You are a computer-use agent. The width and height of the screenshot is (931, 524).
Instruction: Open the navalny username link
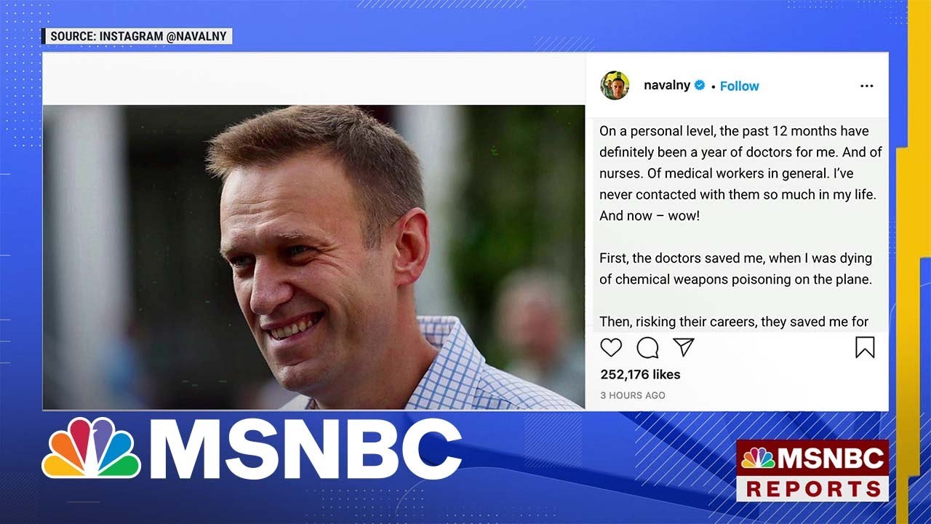click(x=667, y=85)
